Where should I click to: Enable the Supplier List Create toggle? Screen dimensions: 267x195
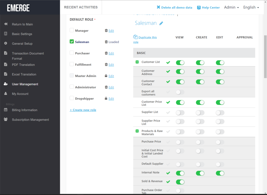[200, 113]
